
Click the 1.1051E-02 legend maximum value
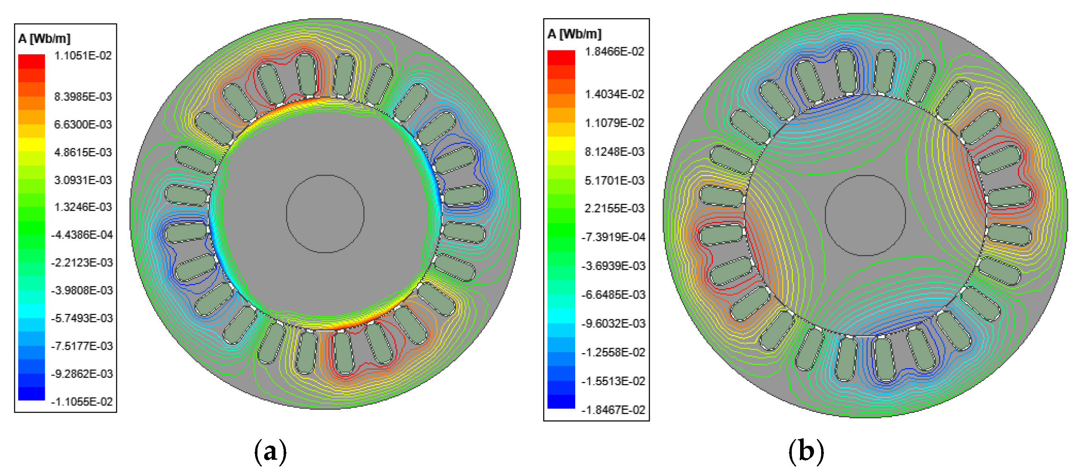click(83, 56)
